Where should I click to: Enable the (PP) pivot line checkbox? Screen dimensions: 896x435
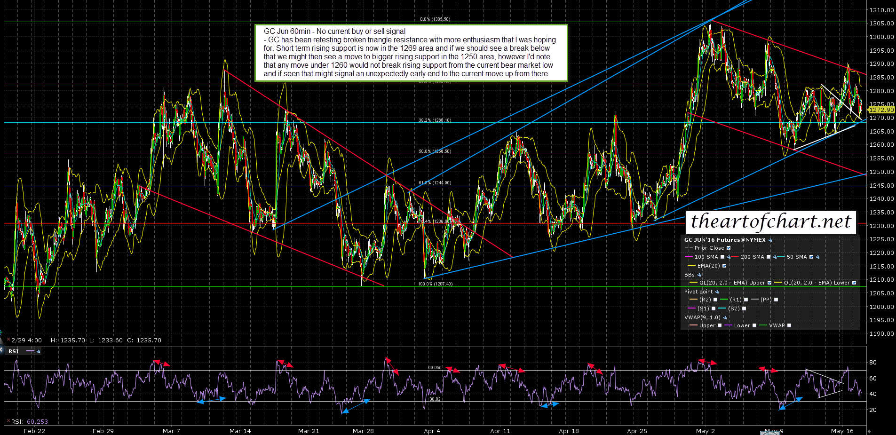tap(776, 300)
